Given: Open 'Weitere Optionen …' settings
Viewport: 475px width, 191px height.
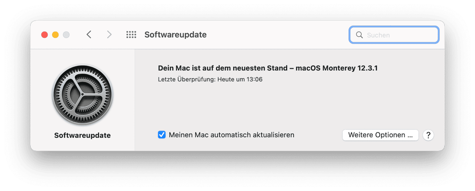Looking at the screenshot, I should click(380, 135).
